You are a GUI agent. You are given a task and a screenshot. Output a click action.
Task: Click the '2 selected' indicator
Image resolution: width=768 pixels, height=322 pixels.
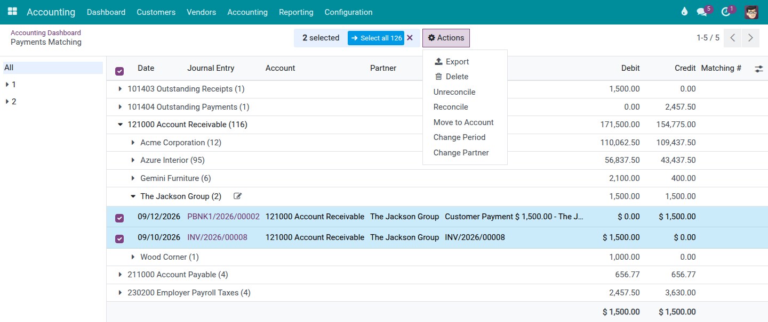click(x=321, y=38)
